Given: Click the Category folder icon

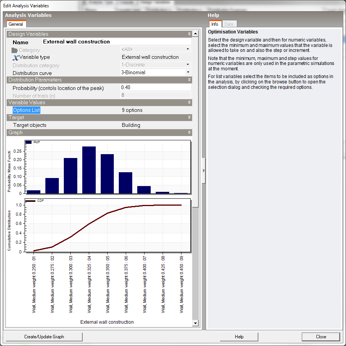Looking at the screenshot, I should 15,50.
